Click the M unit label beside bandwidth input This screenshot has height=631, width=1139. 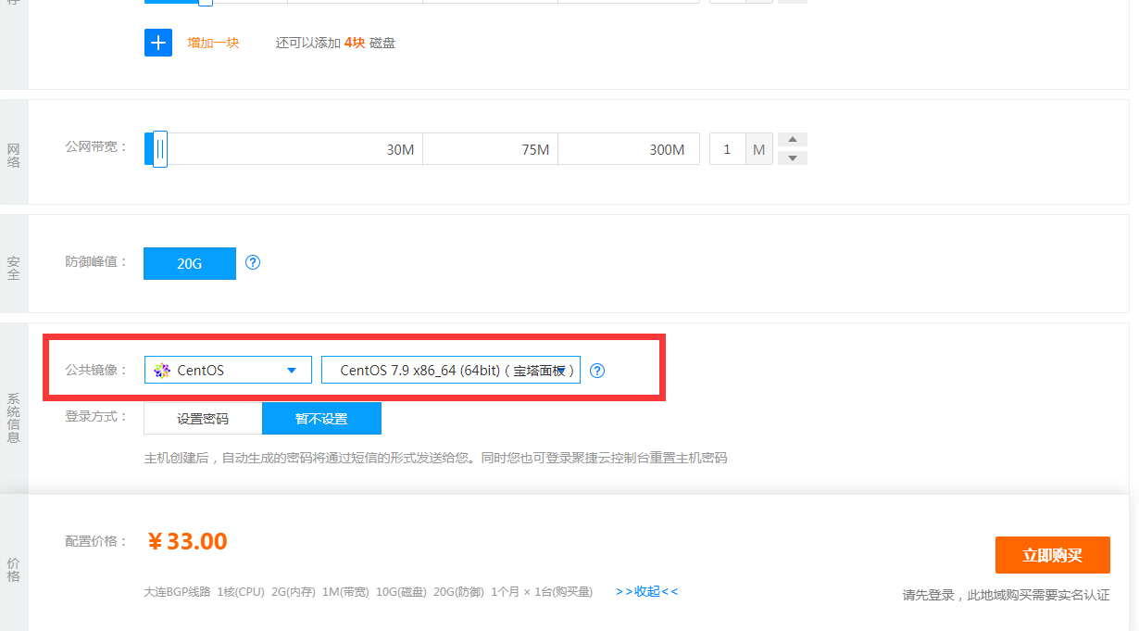pos(759,149)
